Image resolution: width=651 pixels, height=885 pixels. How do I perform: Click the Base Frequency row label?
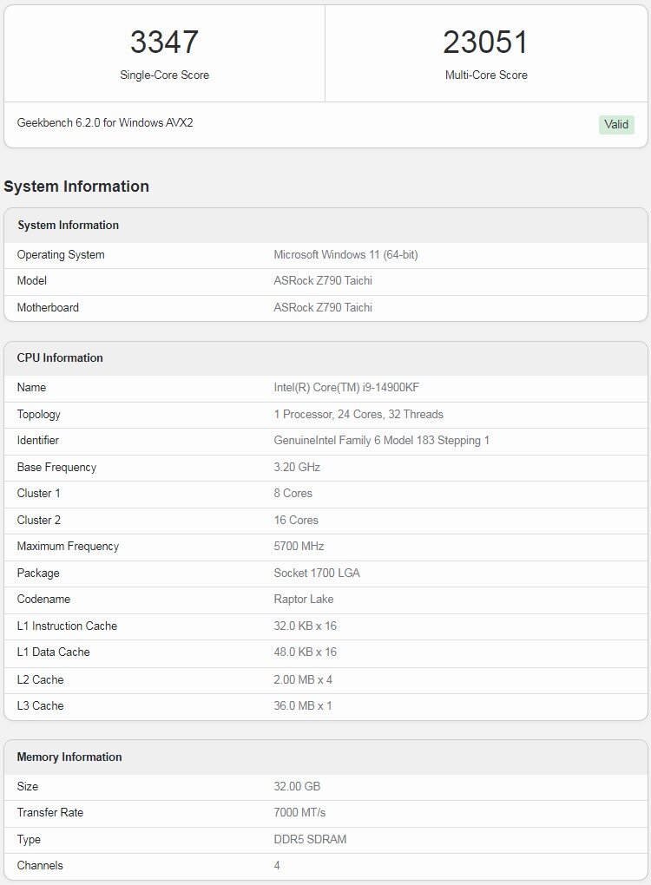[56, 468]
